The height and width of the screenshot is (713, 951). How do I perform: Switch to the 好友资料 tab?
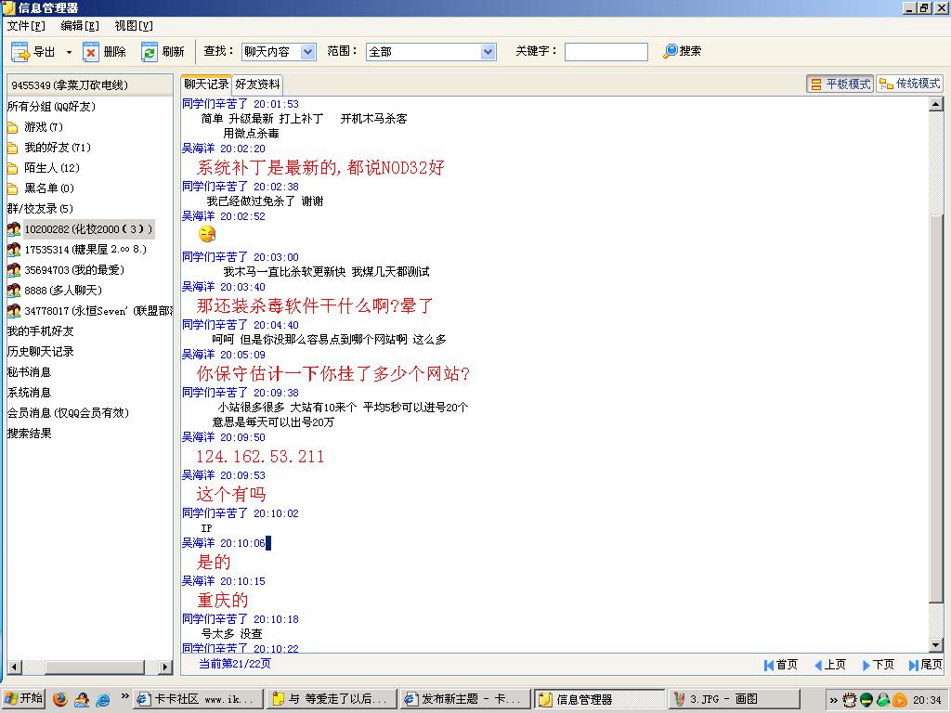[258, 84]
